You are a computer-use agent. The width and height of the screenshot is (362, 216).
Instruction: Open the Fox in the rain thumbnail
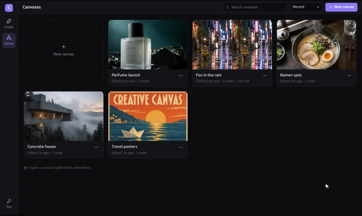[x=232, y=45]
